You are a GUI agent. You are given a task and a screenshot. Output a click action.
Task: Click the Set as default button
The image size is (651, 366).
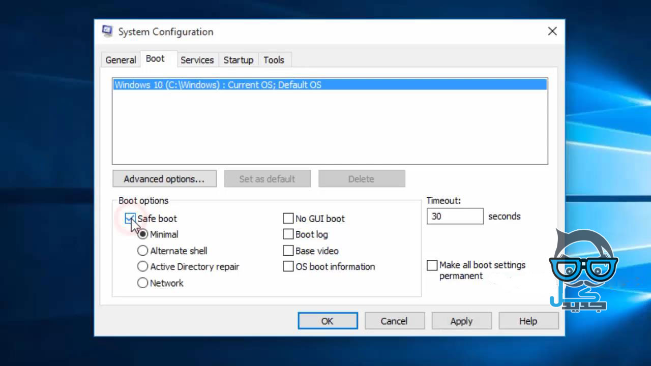267,179
